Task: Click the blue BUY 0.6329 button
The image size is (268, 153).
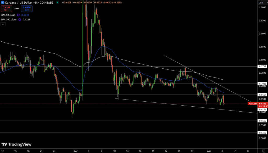Action: 27,9
